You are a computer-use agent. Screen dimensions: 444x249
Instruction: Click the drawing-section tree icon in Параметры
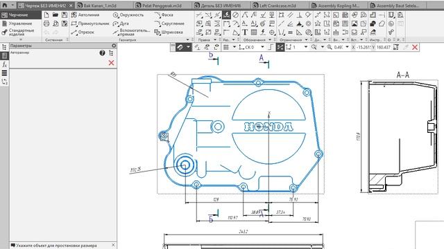pyautogui.click(x=111, y=53)
